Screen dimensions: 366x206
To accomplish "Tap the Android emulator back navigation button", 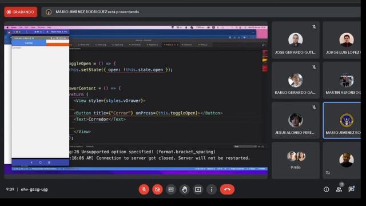I will (31, 163).
